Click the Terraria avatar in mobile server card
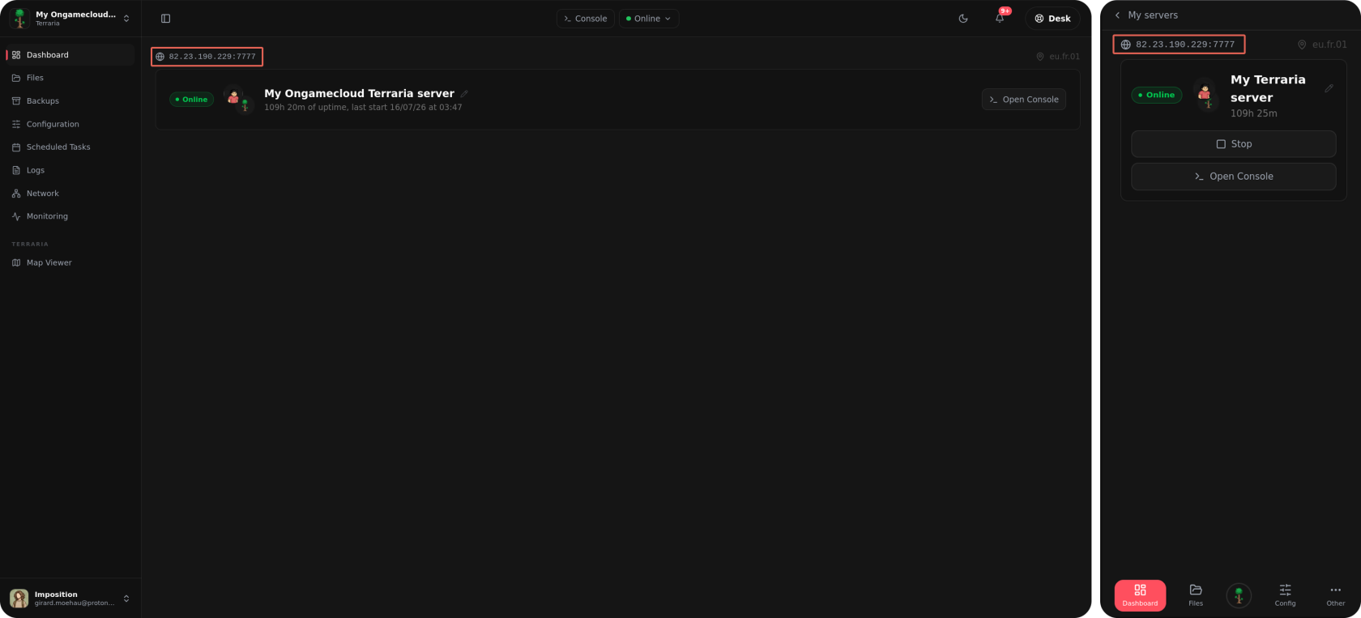Viewport: 1361px width, 618px height. click(x=1205, y=95)
